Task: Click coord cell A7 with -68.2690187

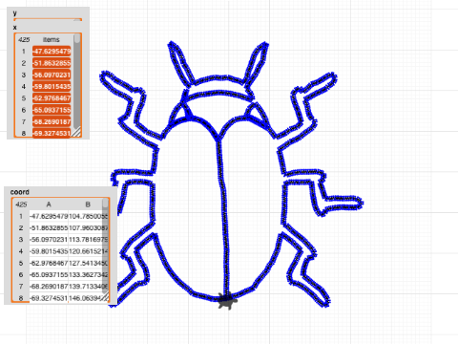Action: pos(49,287)
